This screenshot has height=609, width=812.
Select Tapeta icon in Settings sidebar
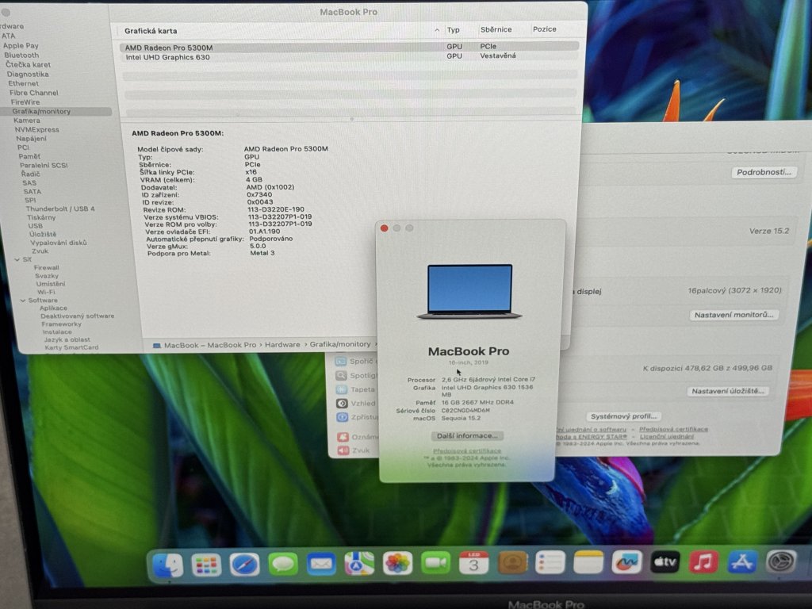tap(341, 389)
